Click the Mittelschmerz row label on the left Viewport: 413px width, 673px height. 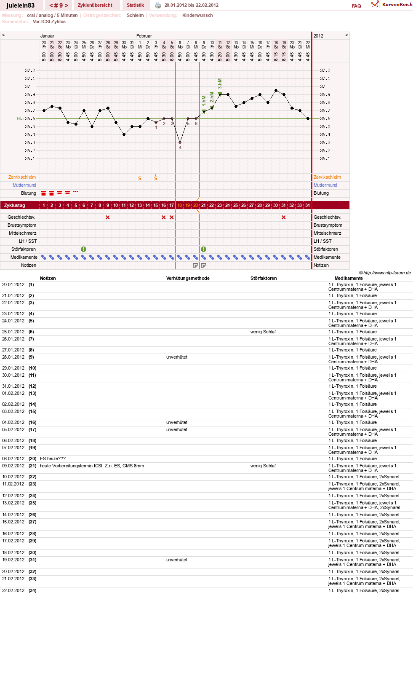23,233
